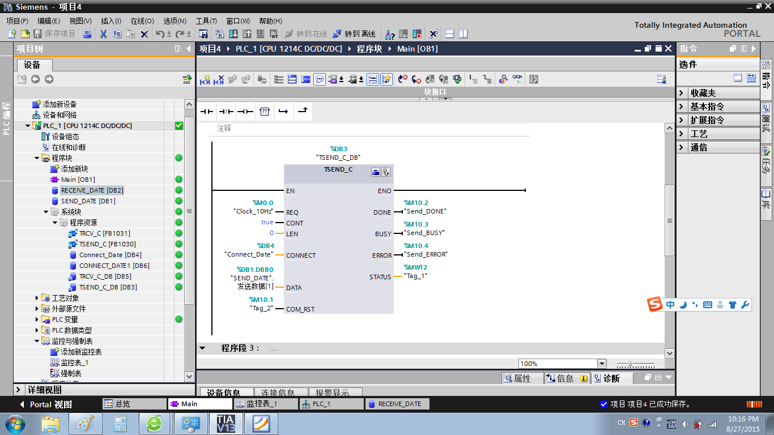The image size is (774, 435).
Task: Click the copy icon in main toolbar
Action: [117, 34]
